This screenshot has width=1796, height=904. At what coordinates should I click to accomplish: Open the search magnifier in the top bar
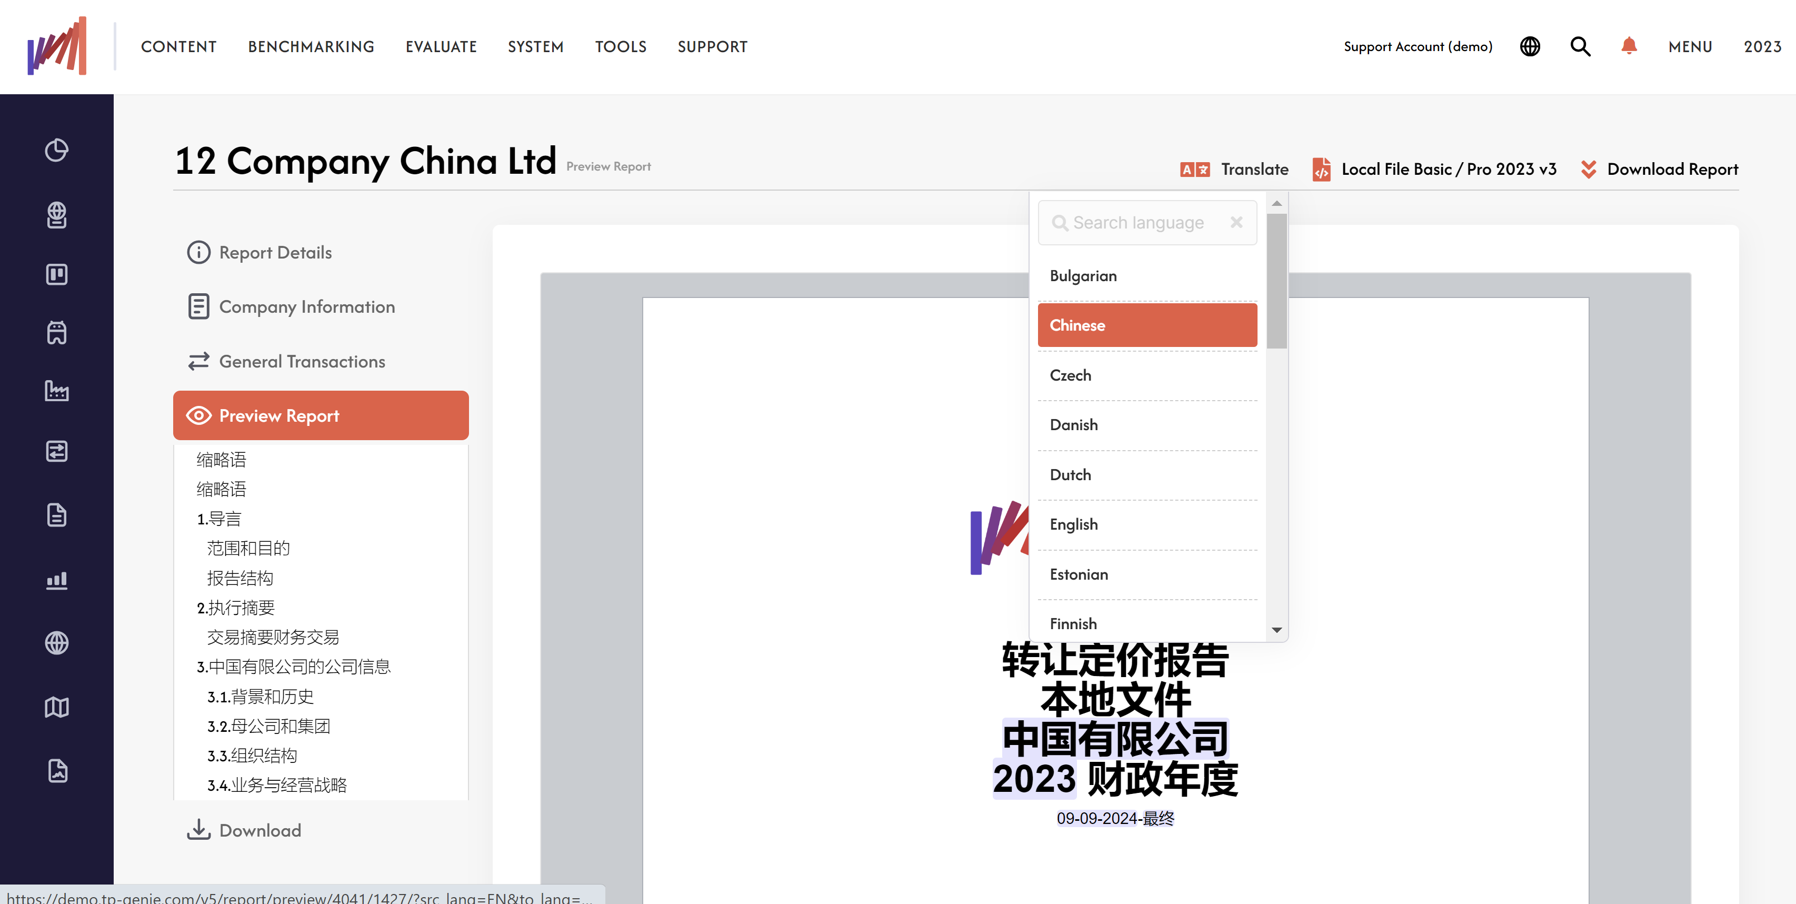click(1580, 47)
